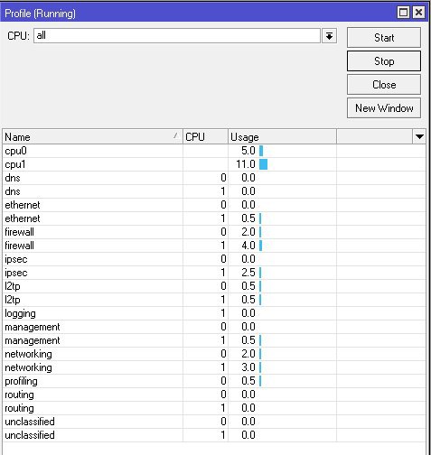
Task: Sort by the Name column header
Action: tap(92, 137)
